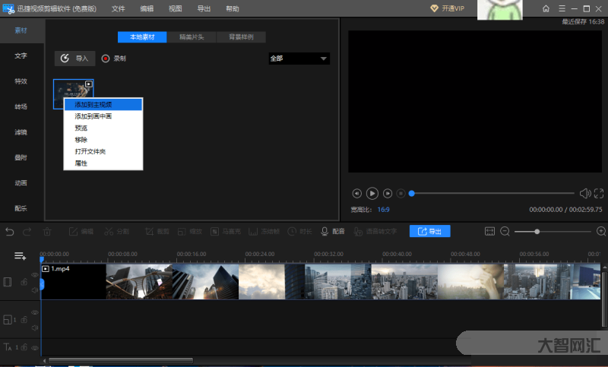This screenshot has width=608, height=367.
Task: Click the timeline zoom slider handle
Action: (537, 231)
